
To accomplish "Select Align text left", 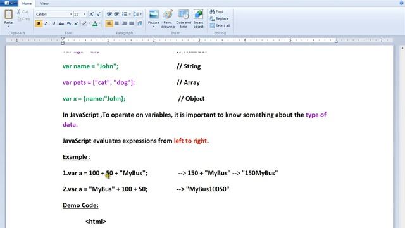I will (x=109, y=23).
